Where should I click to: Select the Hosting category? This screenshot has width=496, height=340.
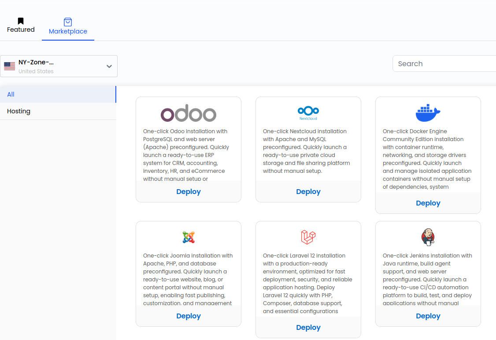pos(58,111)
